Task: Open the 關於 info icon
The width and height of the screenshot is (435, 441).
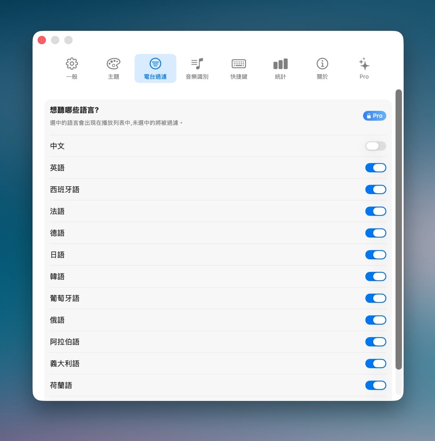Action: (x=322, y=64)
